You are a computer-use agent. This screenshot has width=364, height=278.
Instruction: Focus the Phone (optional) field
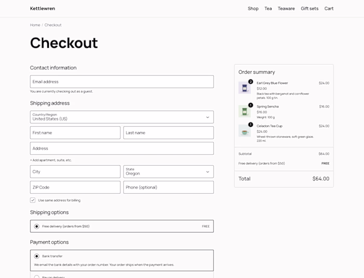[x=168, y=187]
